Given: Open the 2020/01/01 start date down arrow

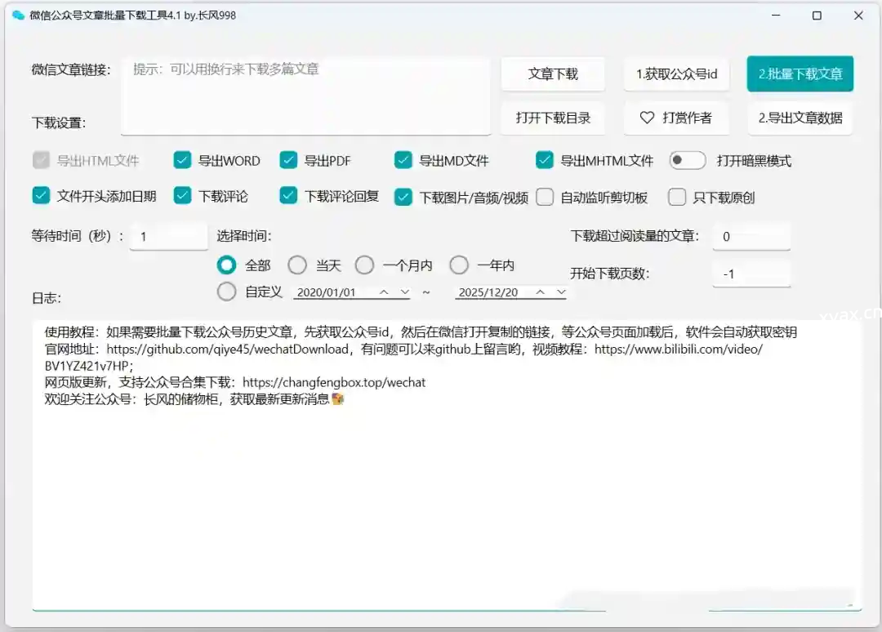Looking at the screenshot, I should click(x=405, y=292).
